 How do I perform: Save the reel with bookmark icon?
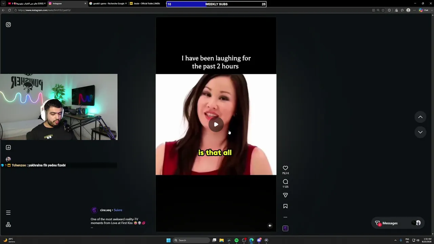click(285, 206)
